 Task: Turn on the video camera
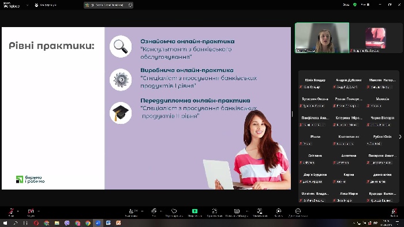click(x=31, y=211)
